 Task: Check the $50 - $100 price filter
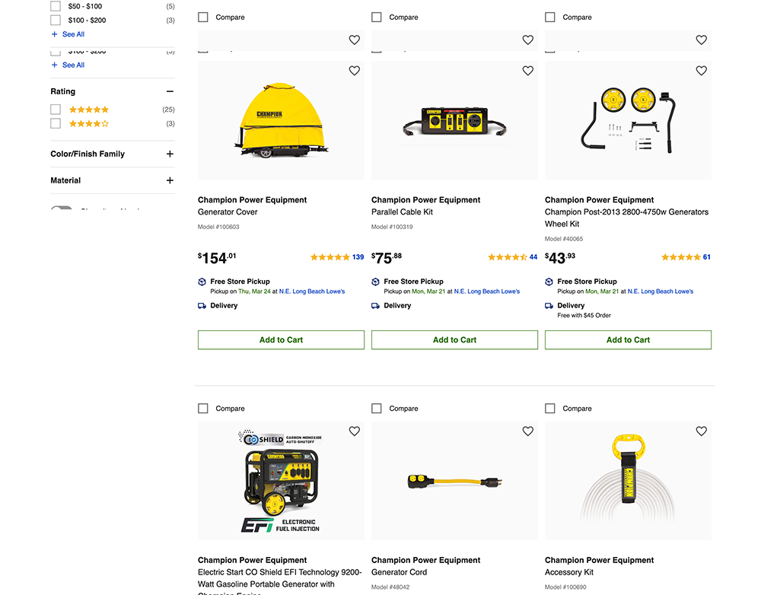point(56,6)
